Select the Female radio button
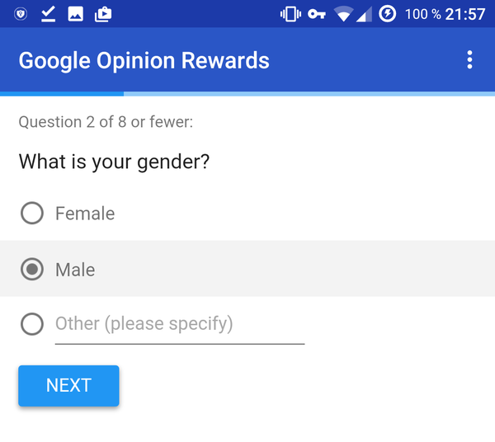 click(32, 214)
